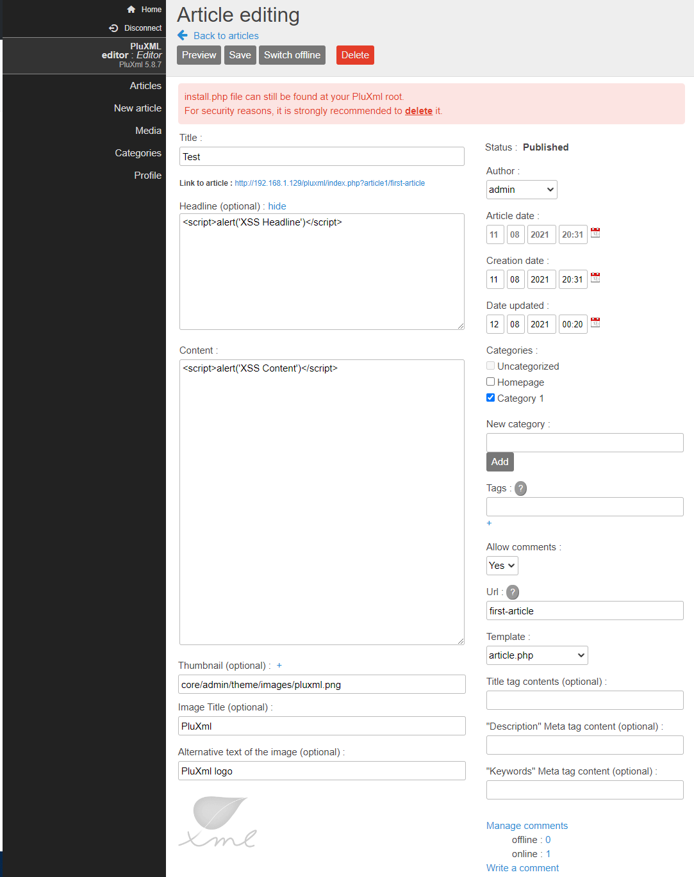
Task: Click the Home icon in sidebar
Action: [131, 10]
